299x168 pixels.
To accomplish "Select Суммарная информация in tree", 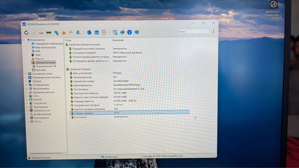I will (47, 44).
